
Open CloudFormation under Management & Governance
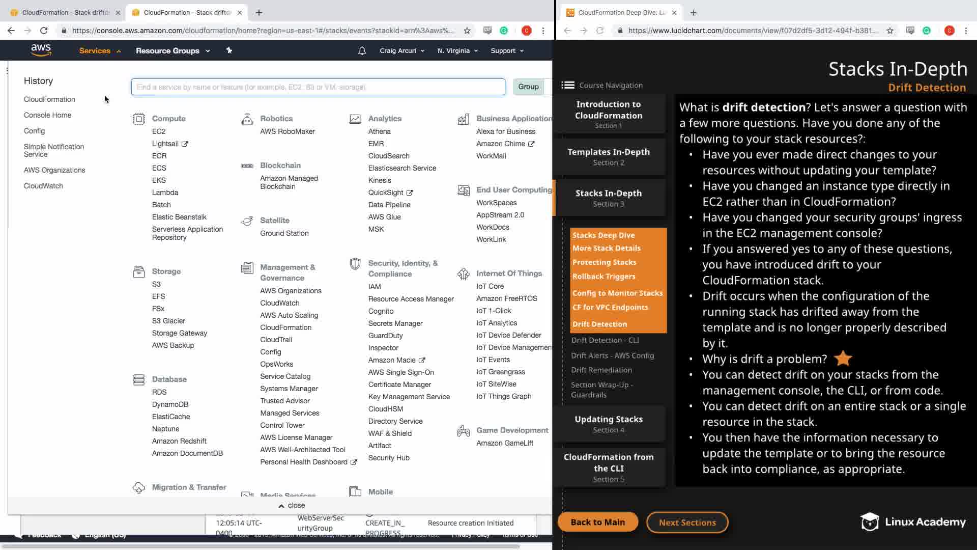click(285, 327)
